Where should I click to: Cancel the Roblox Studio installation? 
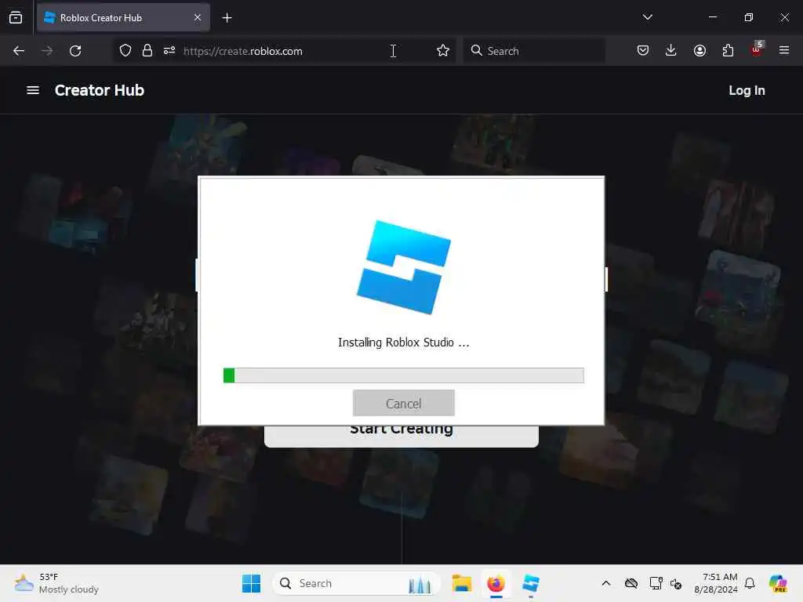pos(404,404)
